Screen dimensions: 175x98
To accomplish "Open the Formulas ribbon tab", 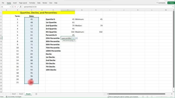I will click(32, 3).
